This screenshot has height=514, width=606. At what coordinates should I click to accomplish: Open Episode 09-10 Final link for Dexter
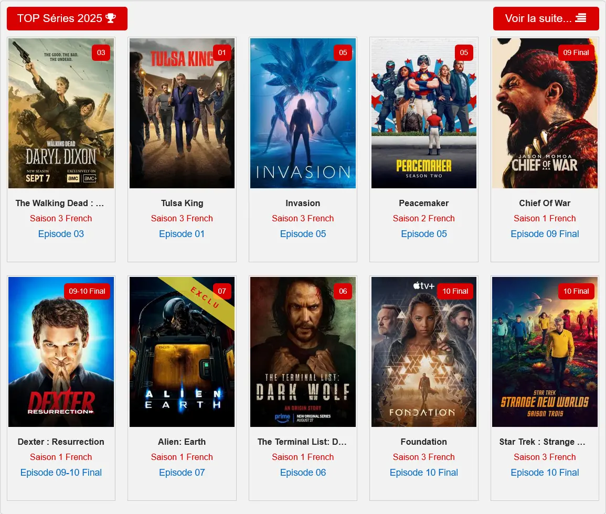(61, 473)
